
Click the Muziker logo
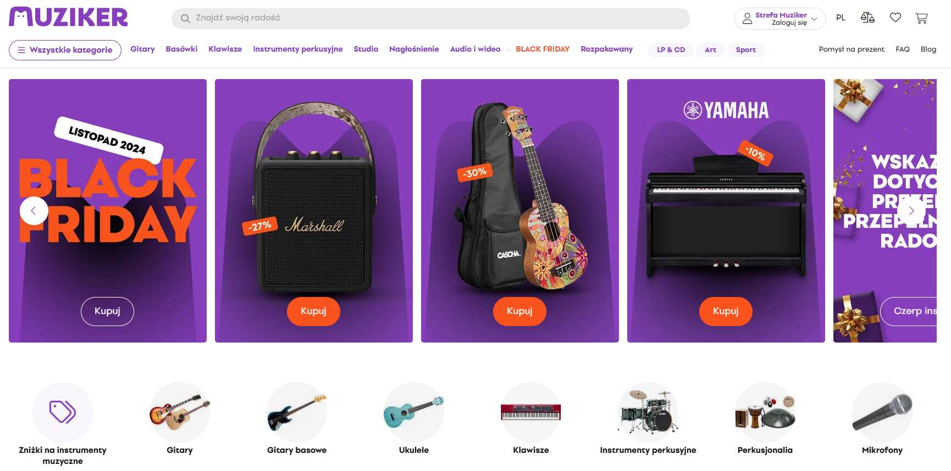coord(68,17)
